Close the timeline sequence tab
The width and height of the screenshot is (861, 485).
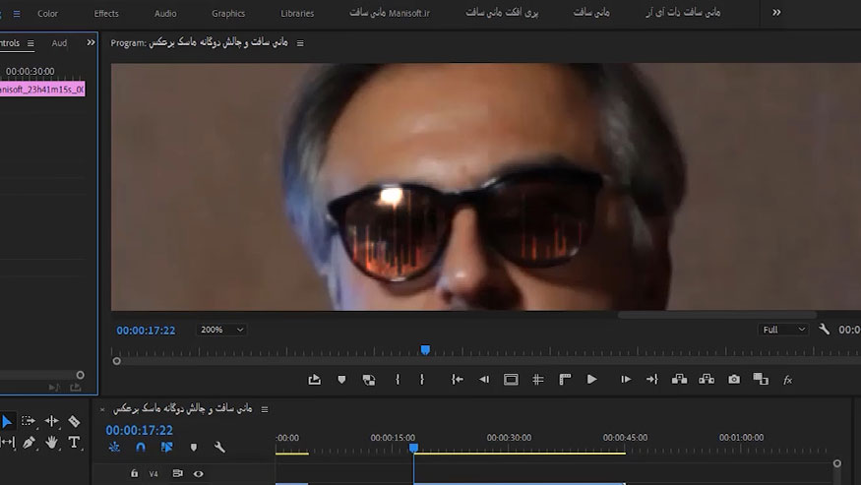click(102, 409)
